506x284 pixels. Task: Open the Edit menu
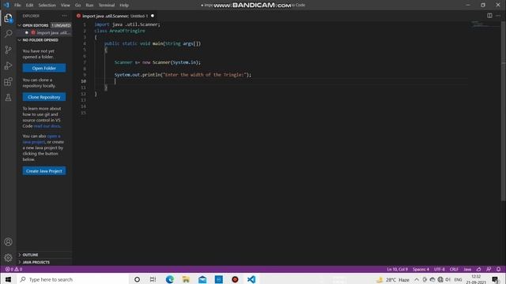click(29, 6)
